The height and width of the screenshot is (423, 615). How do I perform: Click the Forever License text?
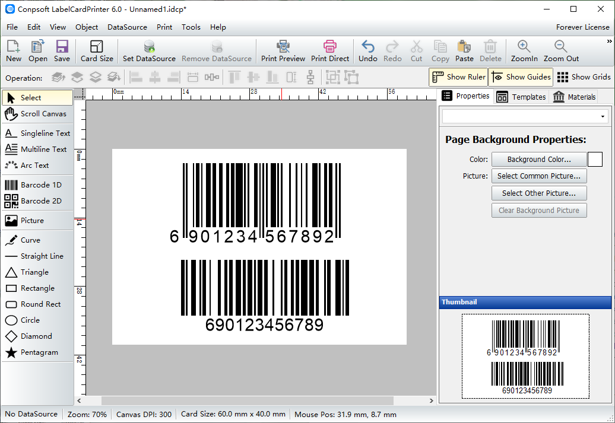(582, 27)
